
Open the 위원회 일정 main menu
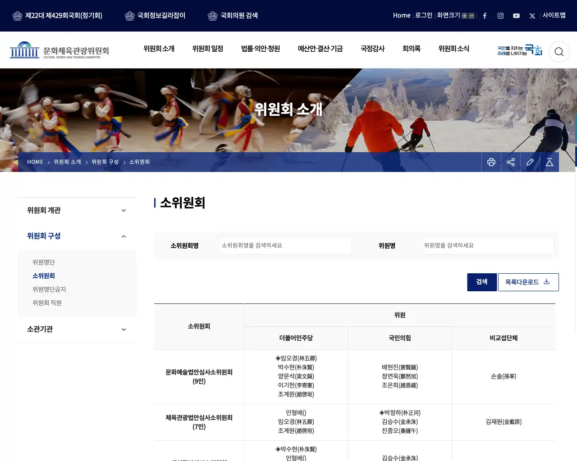tap(208, 49)
